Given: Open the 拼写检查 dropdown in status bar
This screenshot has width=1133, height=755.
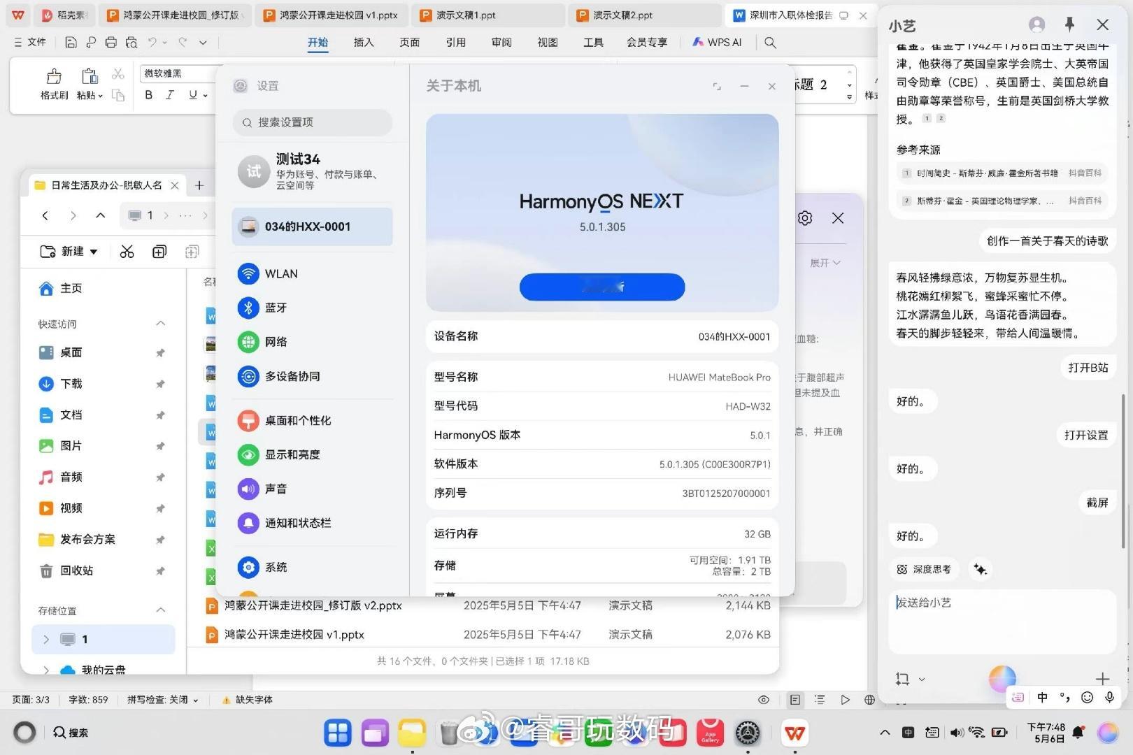Looking at the screenshot, I should tap(162, 700).
